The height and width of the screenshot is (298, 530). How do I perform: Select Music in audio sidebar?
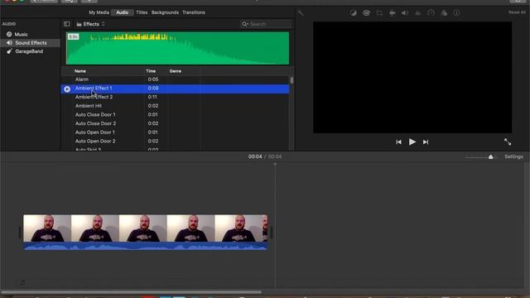click(21, 35)
